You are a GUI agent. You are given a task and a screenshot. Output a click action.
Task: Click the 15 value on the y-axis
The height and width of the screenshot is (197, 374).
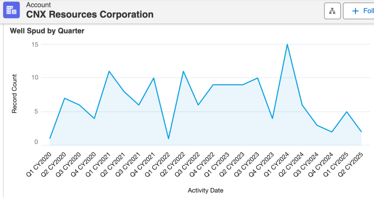click(x=35, y=44)
